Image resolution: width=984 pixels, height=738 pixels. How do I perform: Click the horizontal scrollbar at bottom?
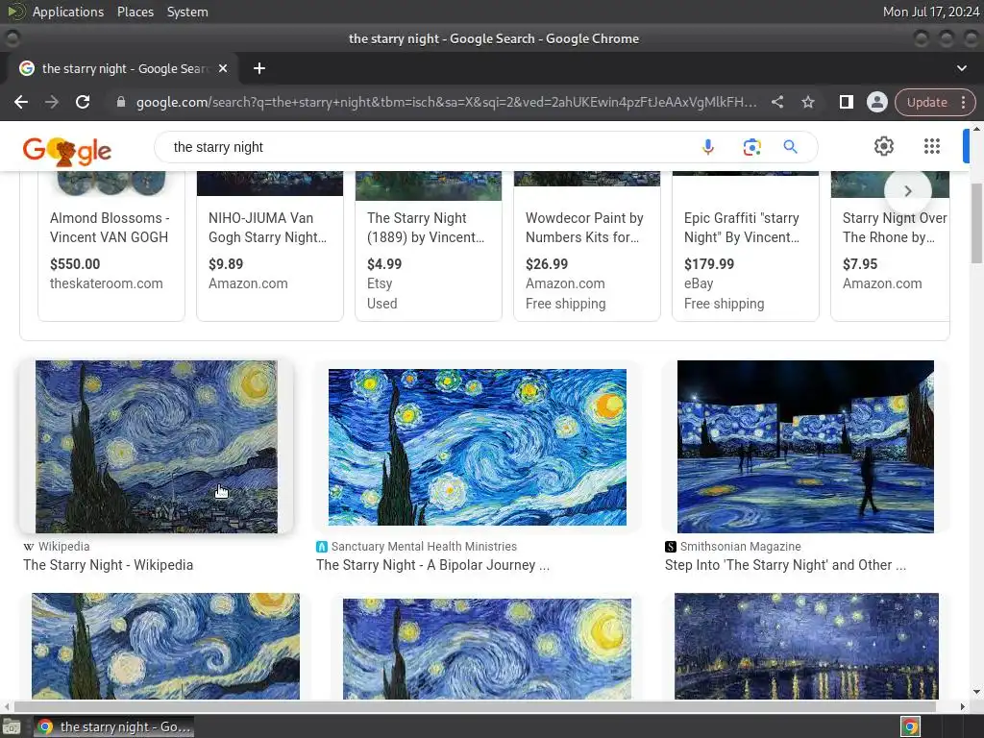(x=475, y=706)
